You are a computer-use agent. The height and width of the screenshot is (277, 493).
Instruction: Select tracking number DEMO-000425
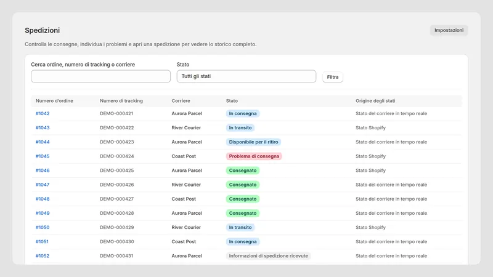(116, 171)
